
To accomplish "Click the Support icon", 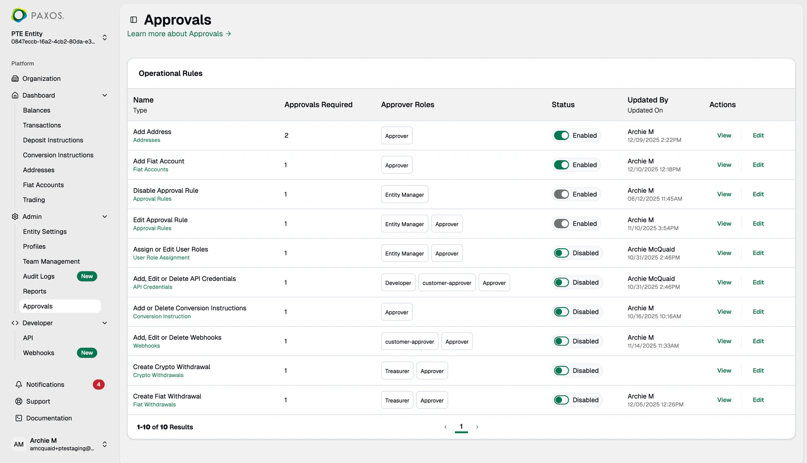I will [19, 401].
